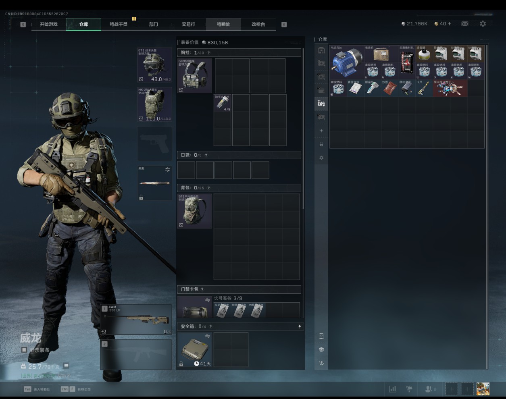Add a new stash page with sidebar plus
The height and width of the screenshot is (399, 506).
[321, 131]
